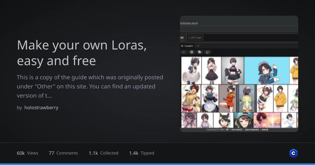Click the 'changes saved' link at top
This screenshot has height=165, width=315.
189,23
